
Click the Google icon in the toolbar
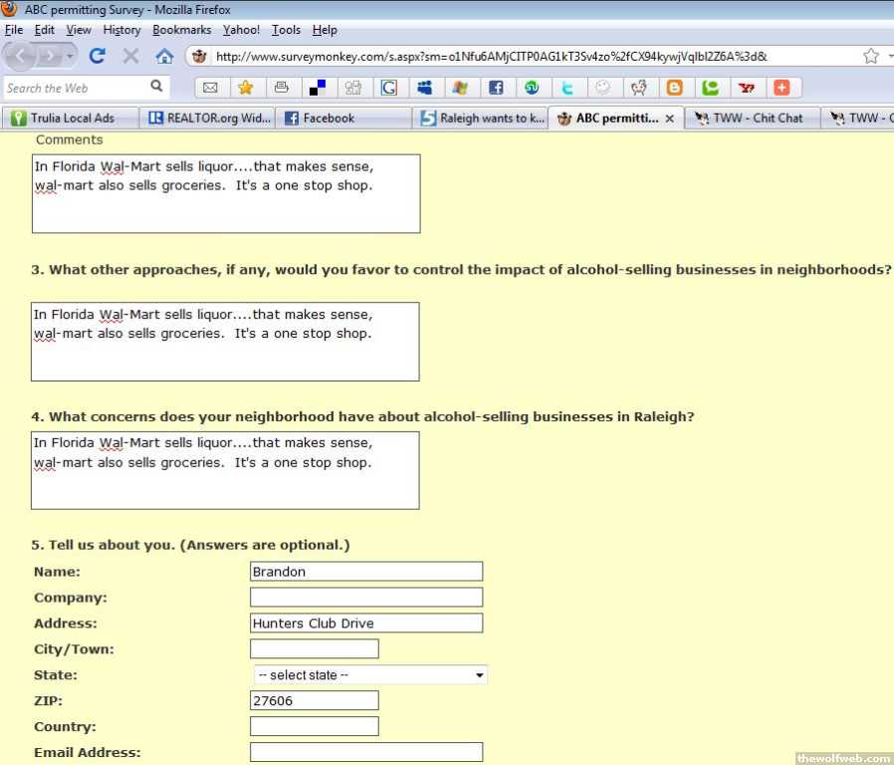(x=388, y=88)
